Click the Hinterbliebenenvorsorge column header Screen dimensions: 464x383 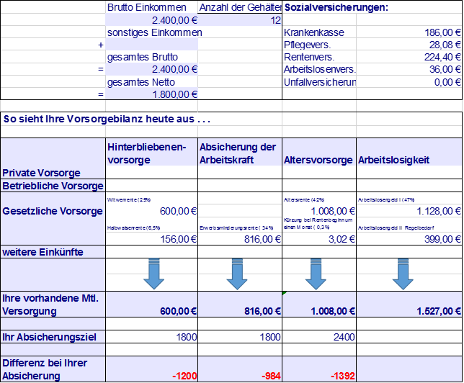tap(147, 153)
